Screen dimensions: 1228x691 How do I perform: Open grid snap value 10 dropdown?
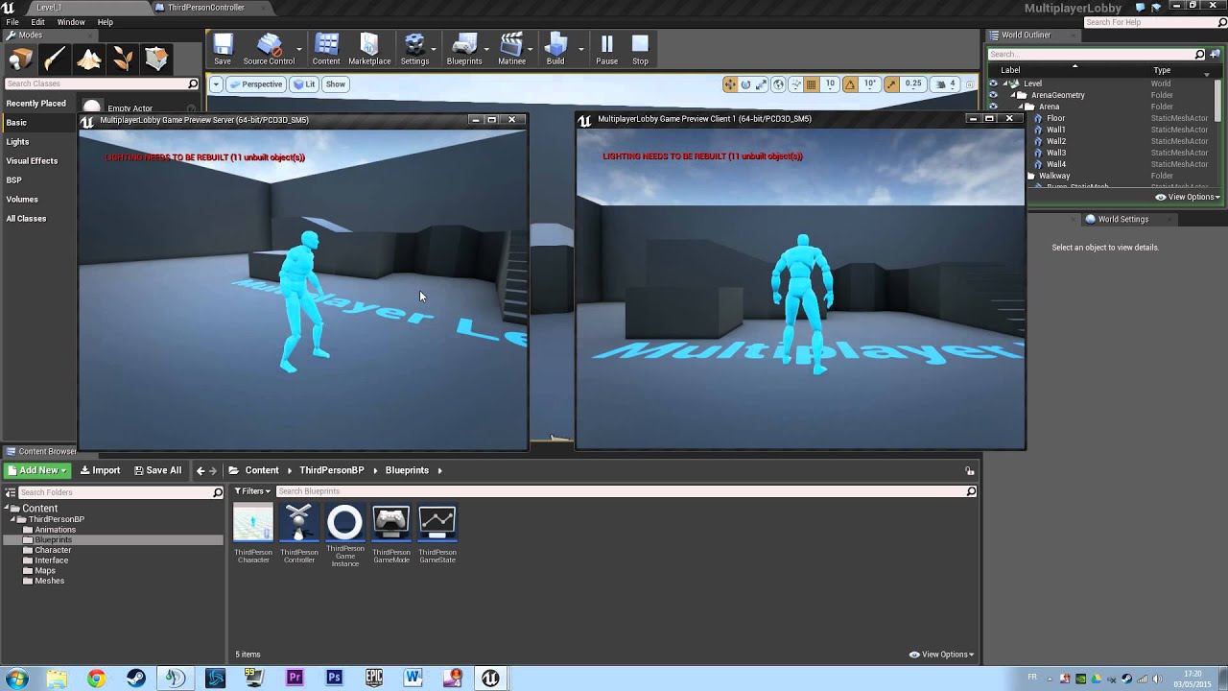point(830,84)
